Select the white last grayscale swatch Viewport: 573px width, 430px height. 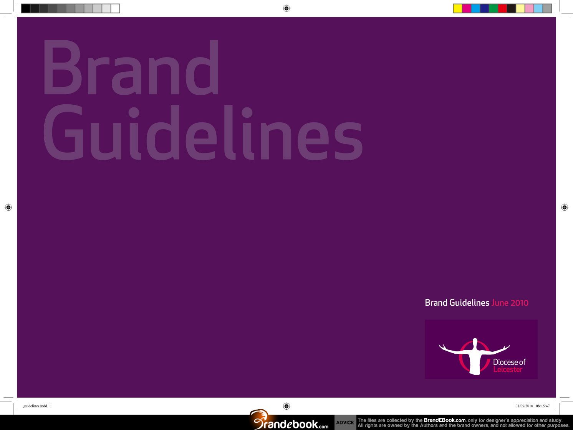point(115,8)
